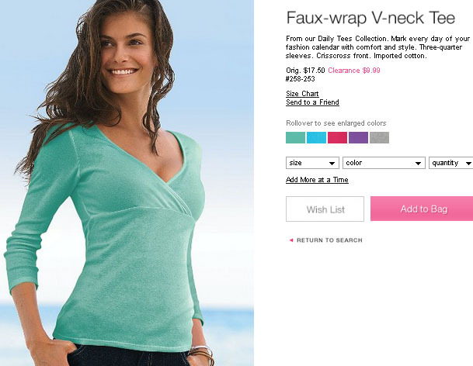
Task: Click Send to a Friend link
Action: coord(312,102)
